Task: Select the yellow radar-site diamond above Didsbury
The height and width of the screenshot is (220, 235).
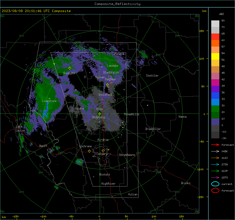Action: (x=99, y=114)
